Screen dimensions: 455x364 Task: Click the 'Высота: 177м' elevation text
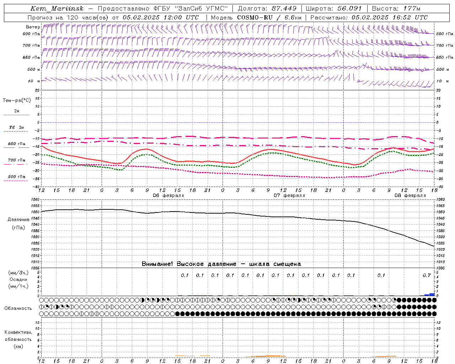pyautogui.click(x=396, y=9)
